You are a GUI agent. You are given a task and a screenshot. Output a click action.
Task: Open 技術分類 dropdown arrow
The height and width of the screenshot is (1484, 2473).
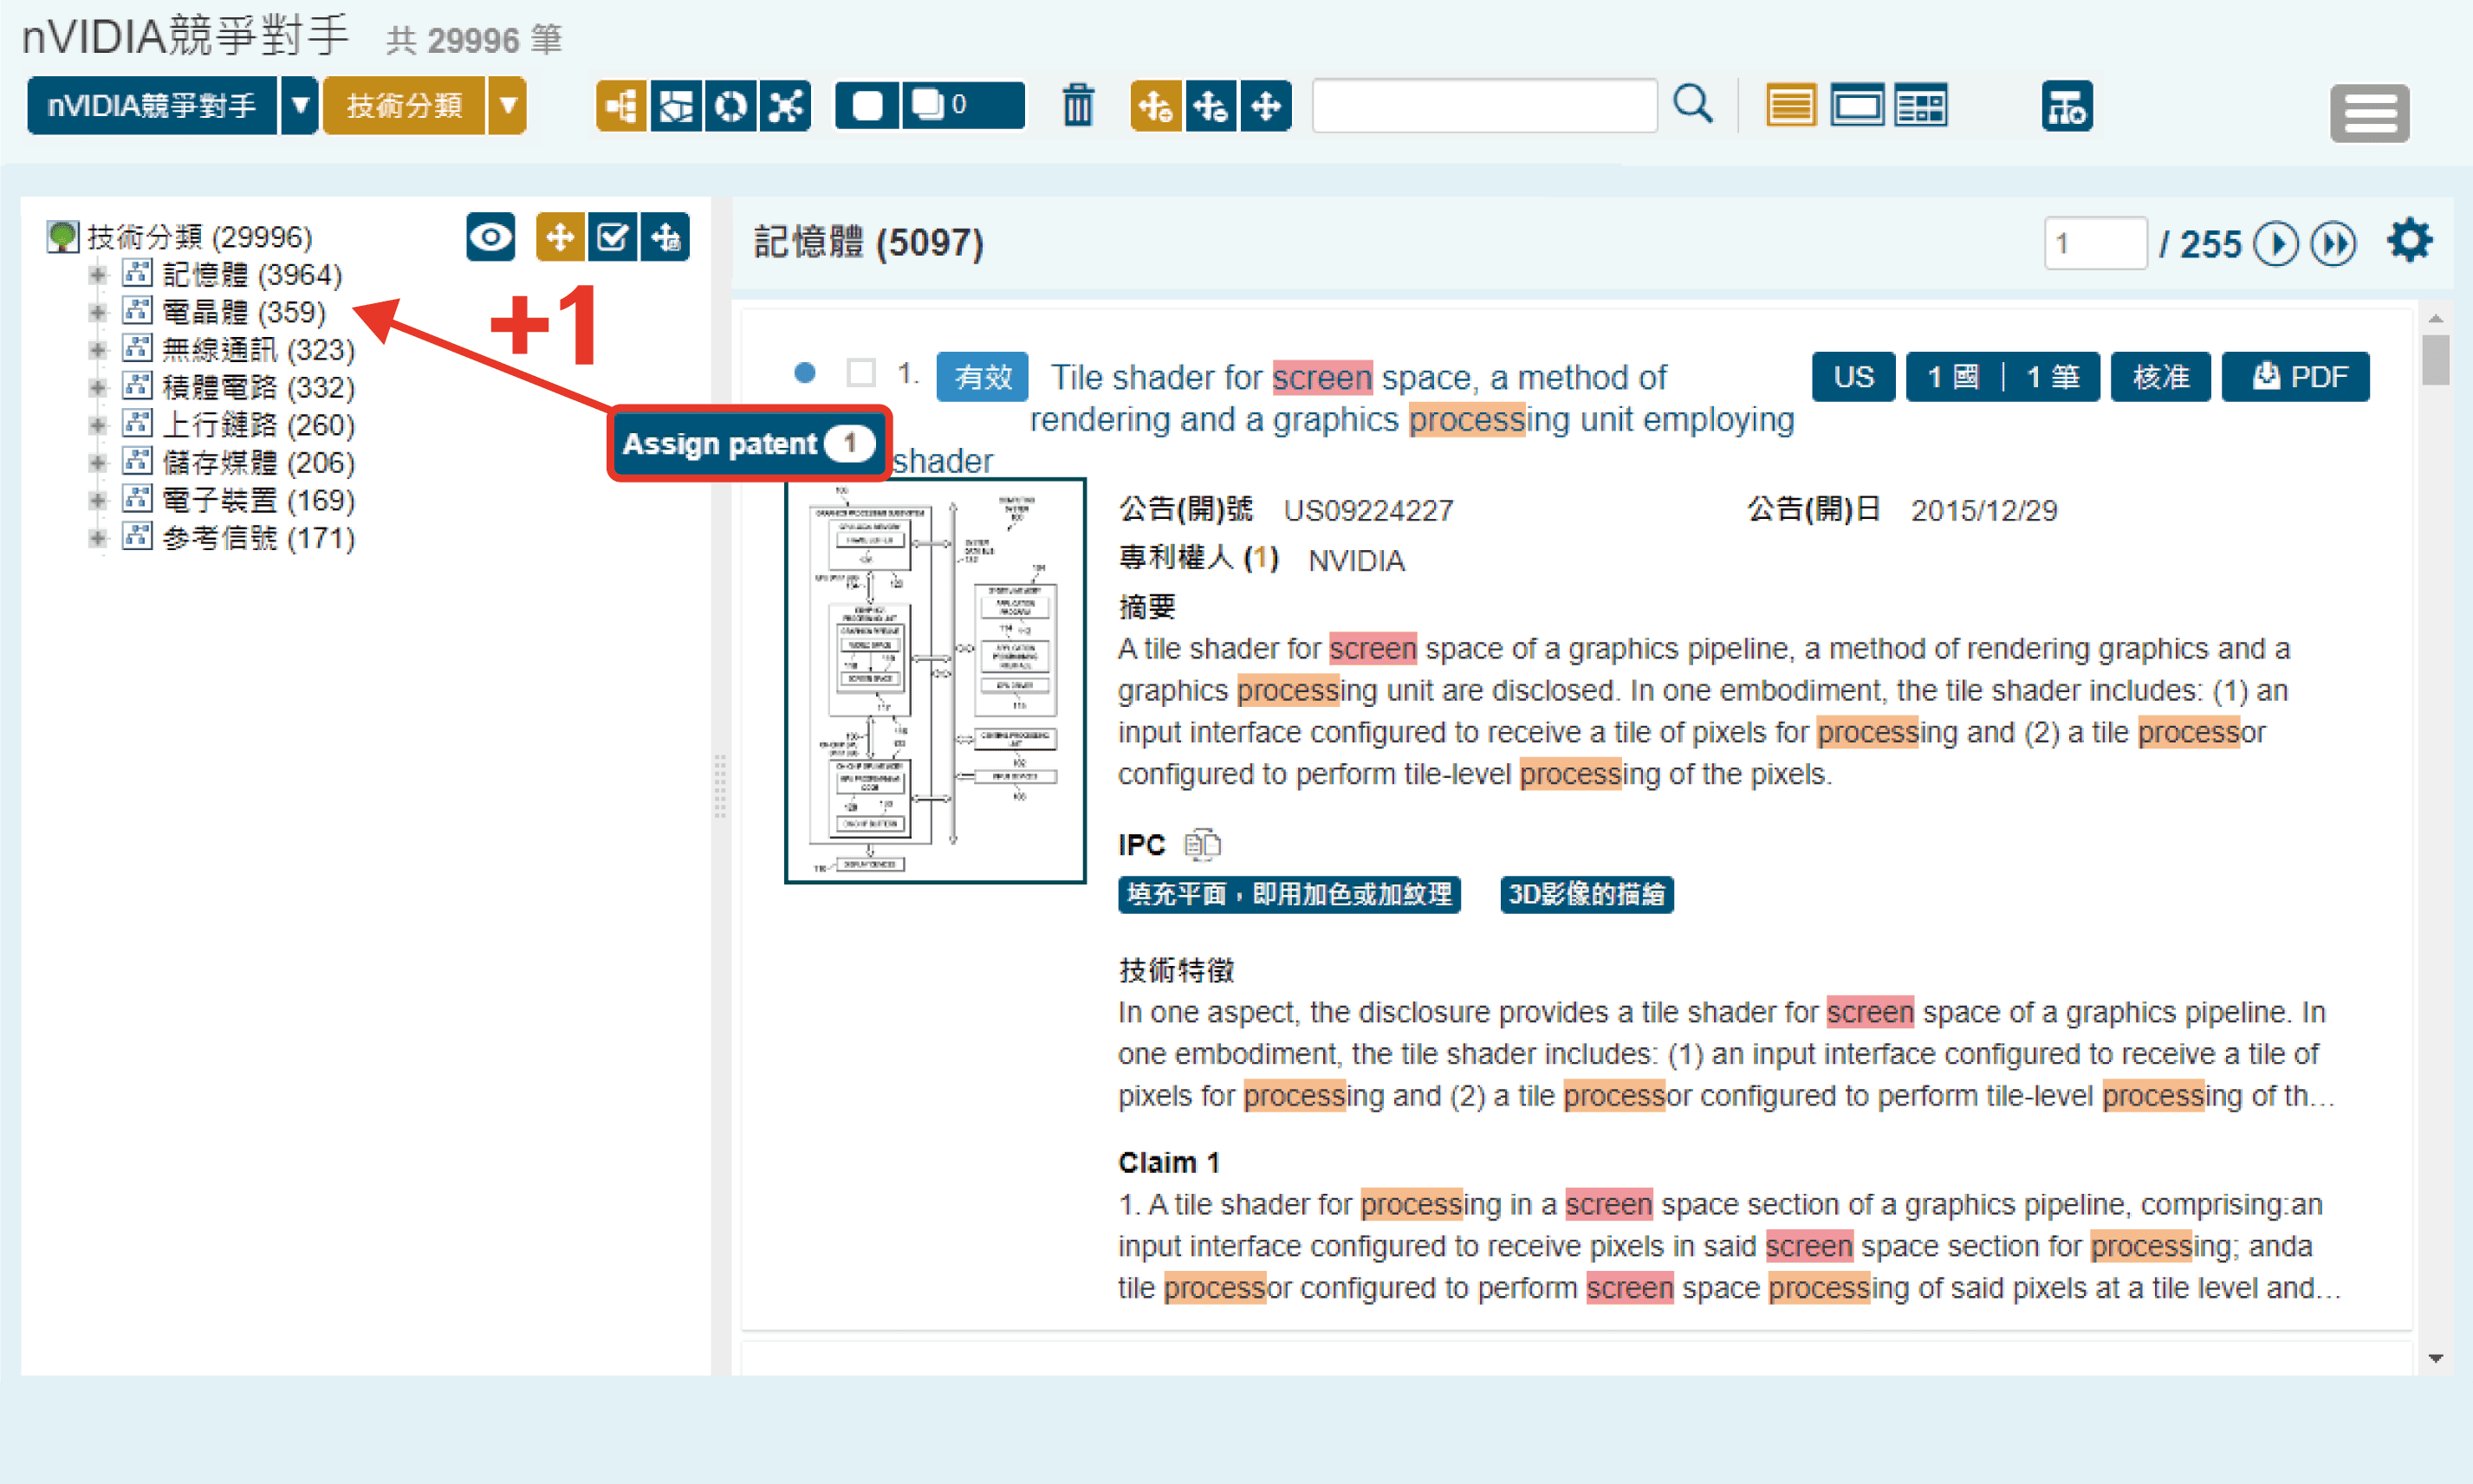click(508, 105)
